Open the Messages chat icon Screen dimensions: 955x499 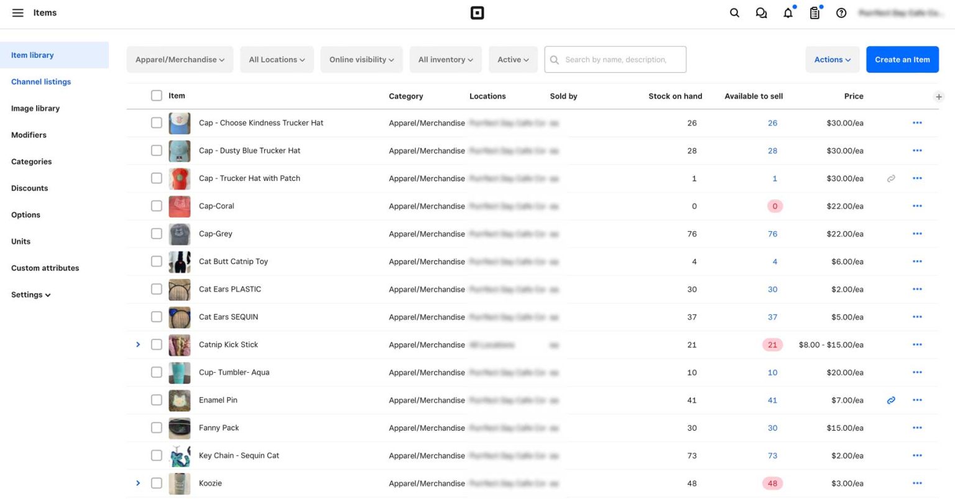pyautogui.click(x=761, y=12)
